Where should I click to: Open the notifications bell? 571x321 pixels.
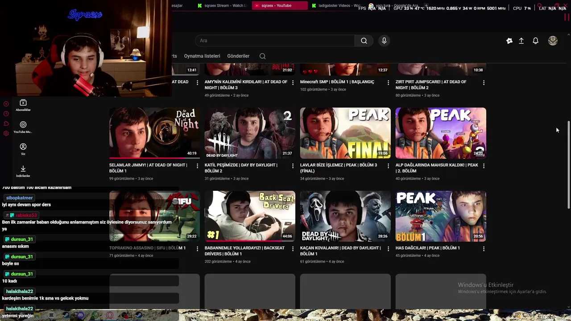point(535,41)
